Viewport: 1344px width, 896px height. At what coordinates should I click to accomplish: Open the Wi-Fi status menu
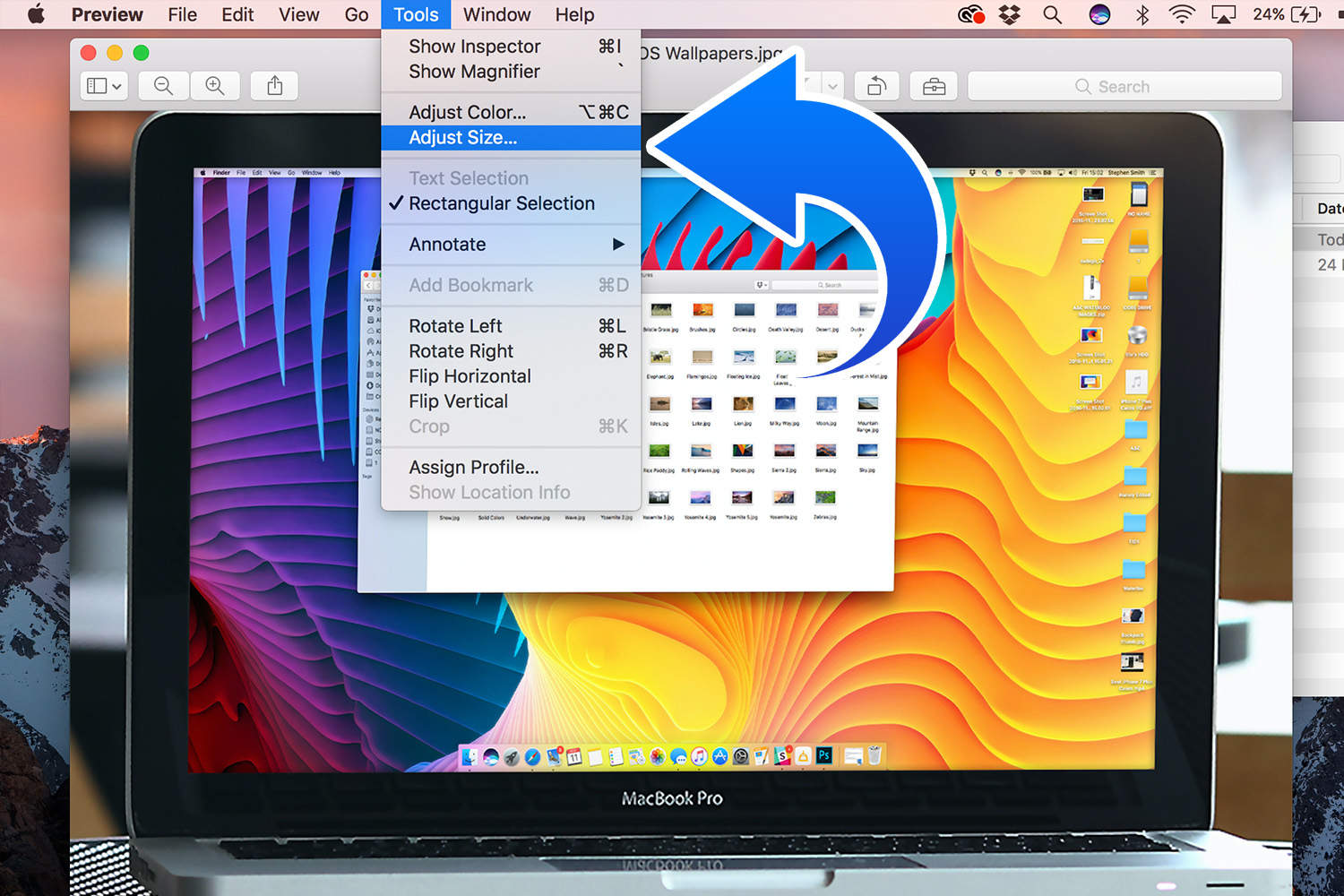1181,14
